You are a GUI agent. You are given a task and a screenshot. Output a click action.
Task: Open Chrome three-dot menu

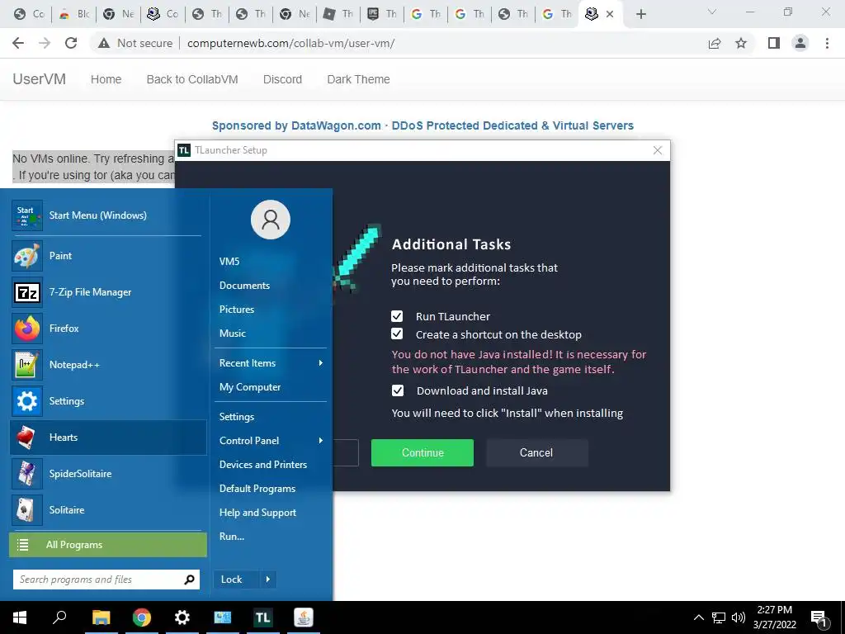(x=827, y=43)
